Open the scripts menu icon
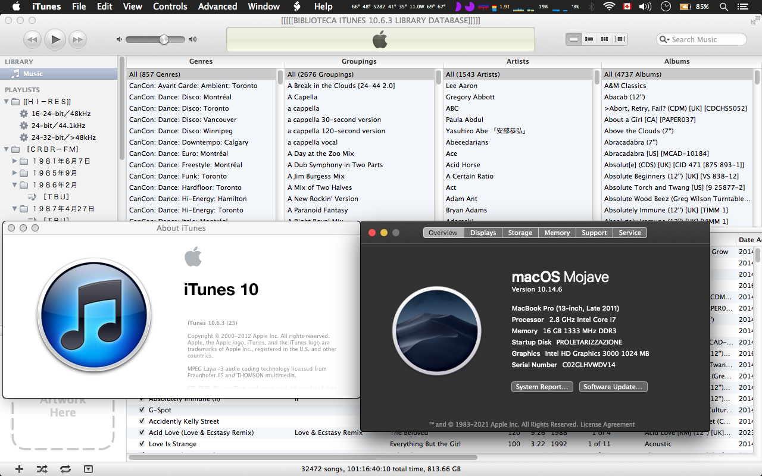The image size is (762, 476). [x=297, y=7]
